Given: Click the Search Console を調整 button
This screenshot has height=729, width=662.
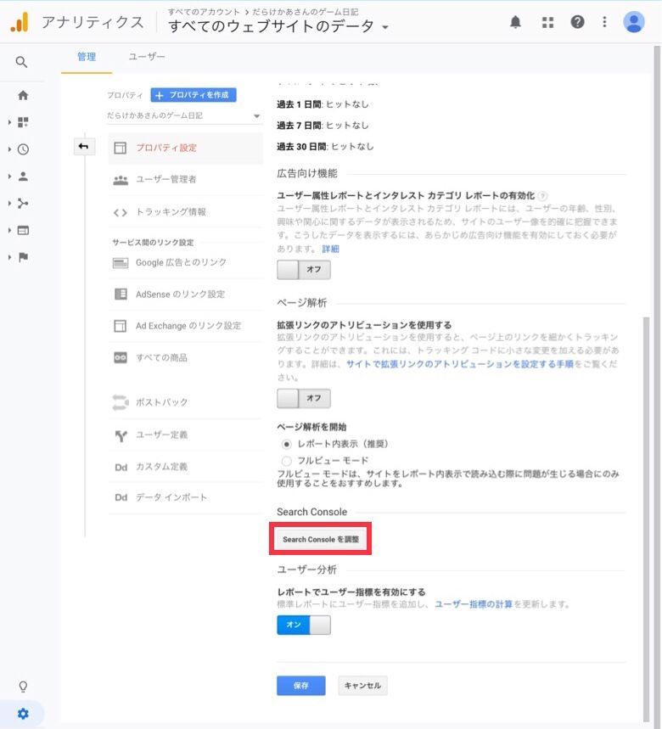Looking at the screenshot, I should [320, 539].
